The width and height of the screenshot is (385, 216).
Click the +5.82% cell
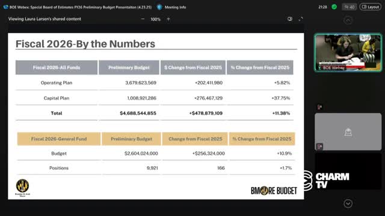(x=282, y=83)
